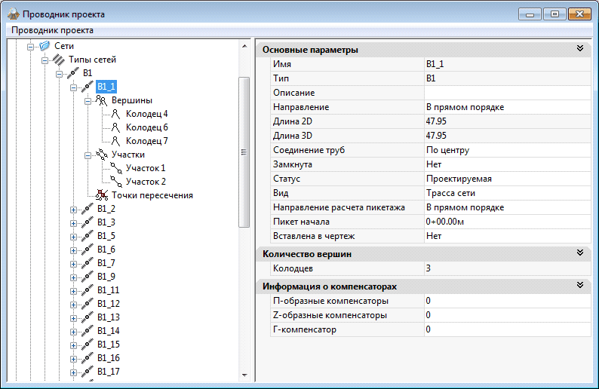Click the Колодец 7 well icon
Screen dimensions: 599x389
pyautogui.click(x=115, y=141)
